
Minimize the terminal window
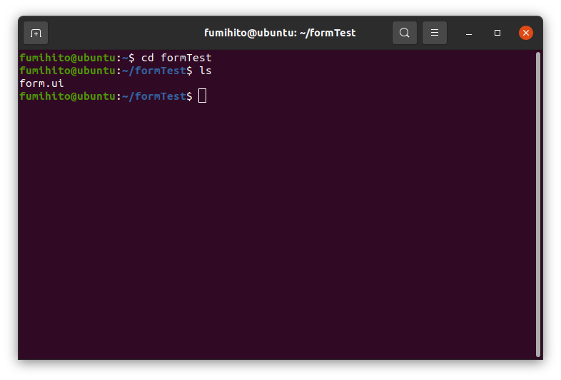[x=469, y=33]
